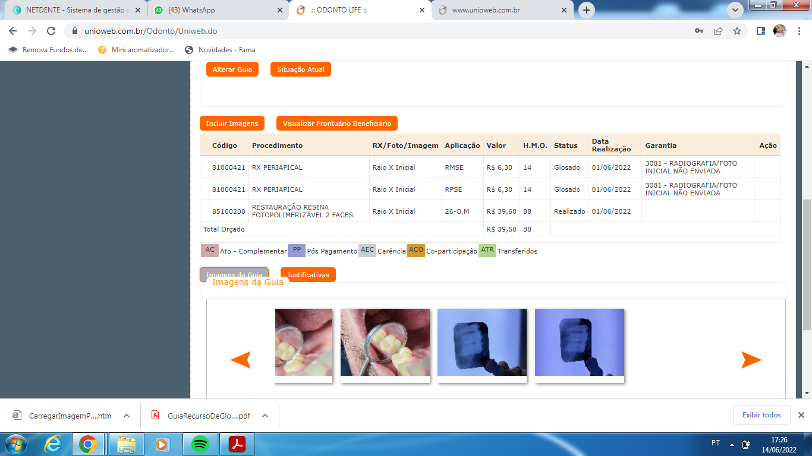Viewport: 812px width, 456px height.
Task: Go back to the previous page
Action: 13,31
